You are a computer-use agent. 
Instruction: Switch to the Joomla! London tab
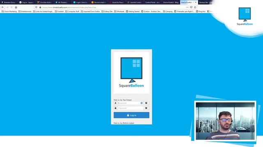point(134,2)
